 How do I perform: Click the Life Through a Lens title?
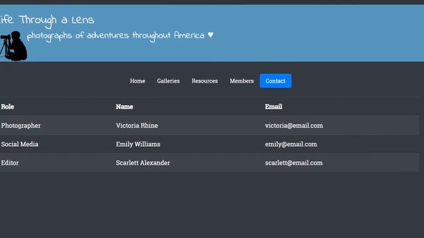tap(47, 20)
